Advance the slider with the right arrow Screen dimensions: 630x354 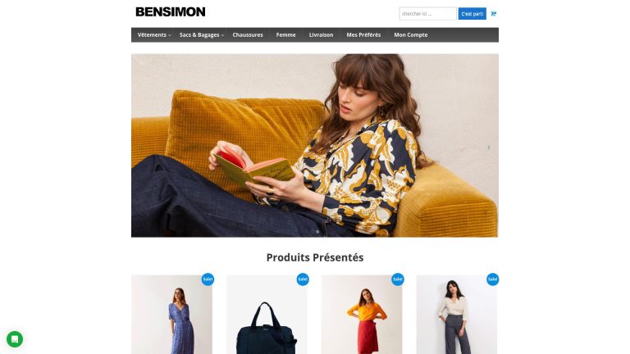(x=489, y=147)
